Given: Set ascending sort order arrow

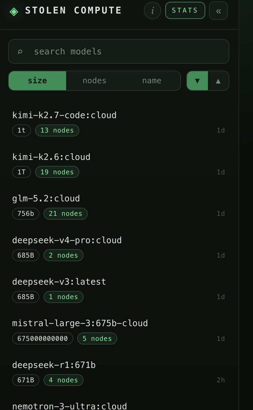Looking at the screenshot, I should click(218, 81).
